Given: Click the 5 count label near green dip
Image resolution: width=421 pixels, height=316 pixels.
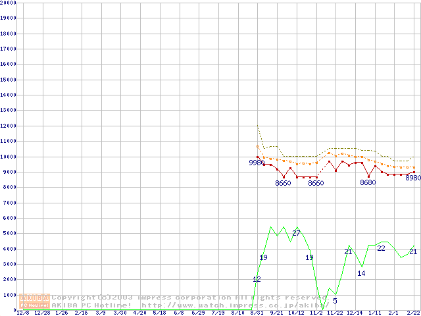Looking at the screenshot, I should pyautogui.click(x=335, y=301).
